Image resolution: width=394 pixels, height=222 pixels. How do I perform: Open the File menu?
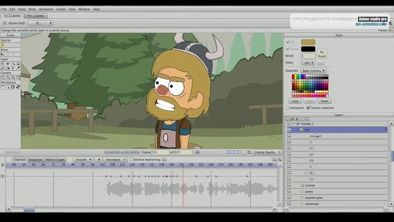pos(4,9)
